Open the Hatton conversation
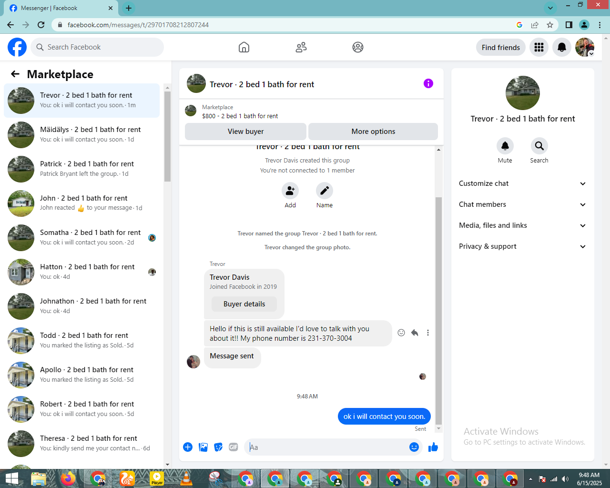610x488 pixels. coord(81,272)
